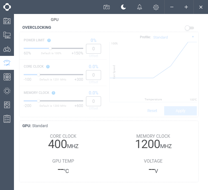Screen dimensions: 208x190
Task: Open the sun lighting sidebar icon
Action: pos(7,91)
